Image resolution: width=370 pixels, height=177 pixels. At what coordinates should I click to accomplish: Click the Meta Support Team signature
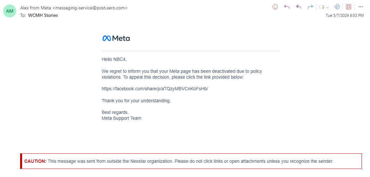pos(121,118)
